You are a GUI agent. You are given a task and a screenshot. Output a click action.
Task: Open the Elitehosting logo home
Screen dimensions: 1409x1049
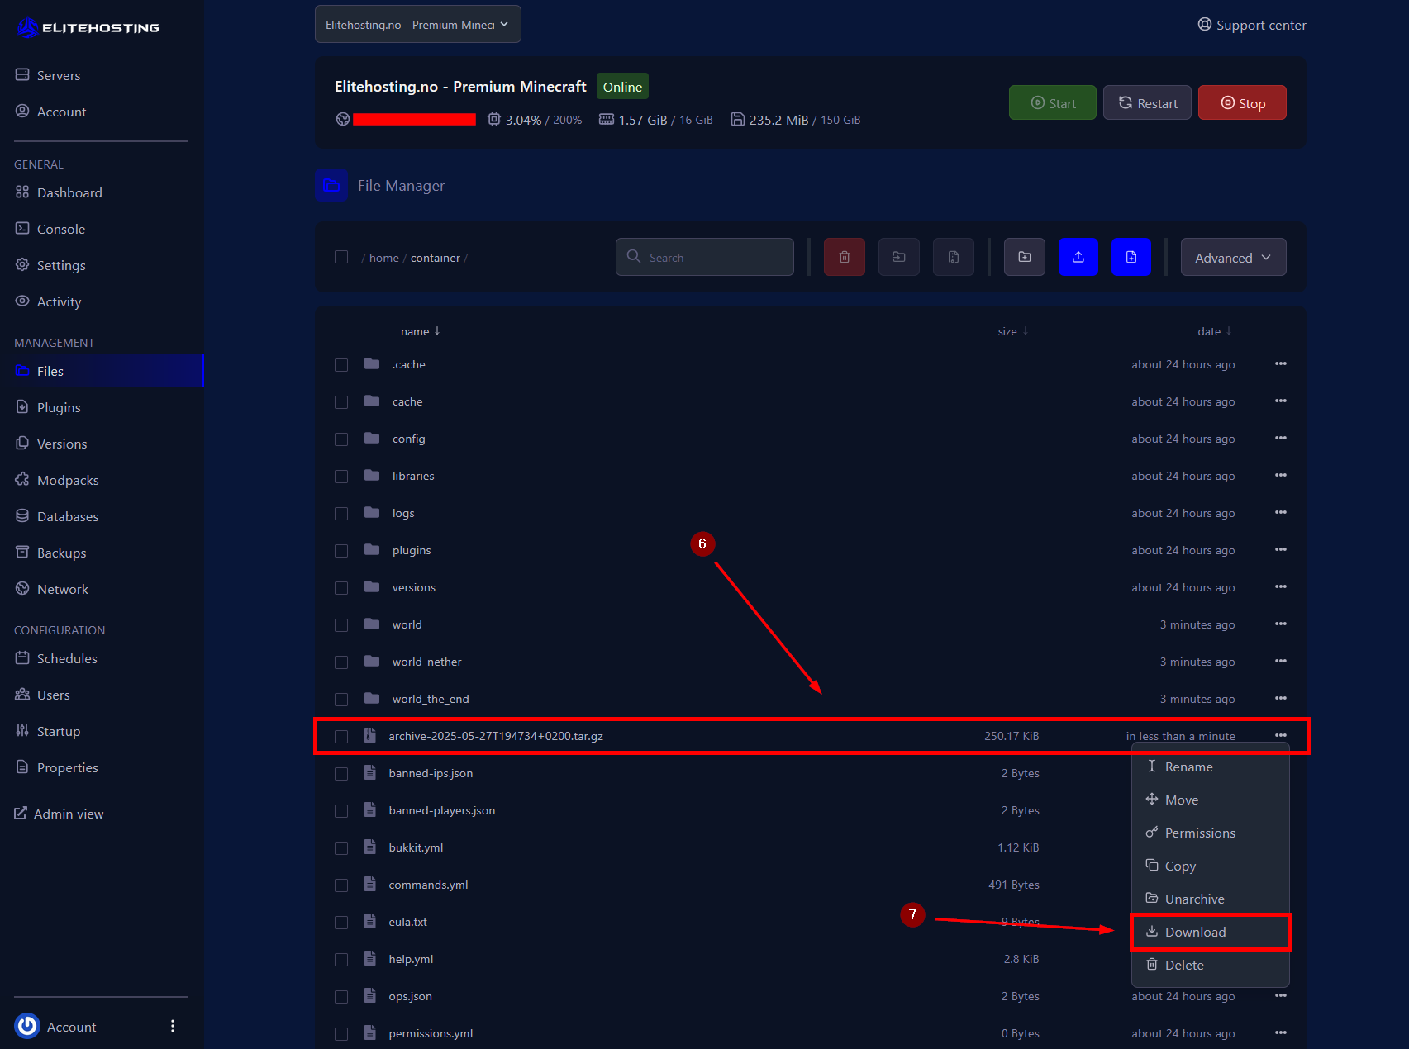tap(88, 27)
